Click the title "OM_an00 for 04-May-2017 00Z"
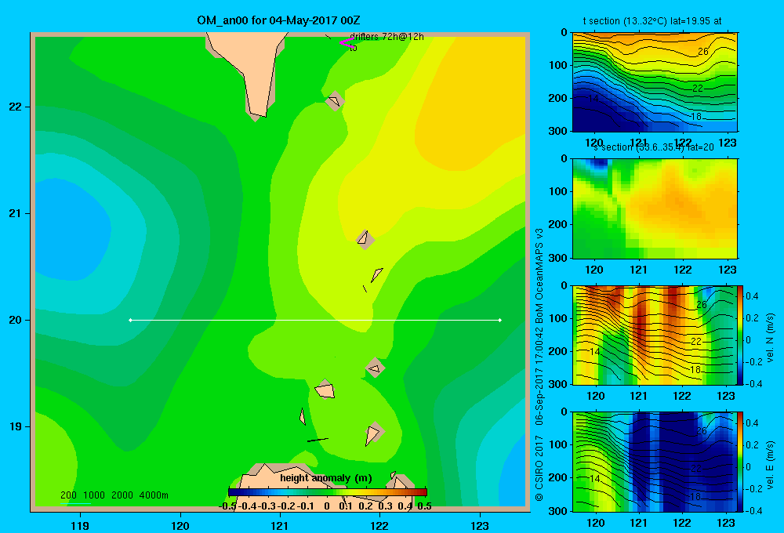Image resolution: width=784 pixels, height=533 pixels. (278, 20)
